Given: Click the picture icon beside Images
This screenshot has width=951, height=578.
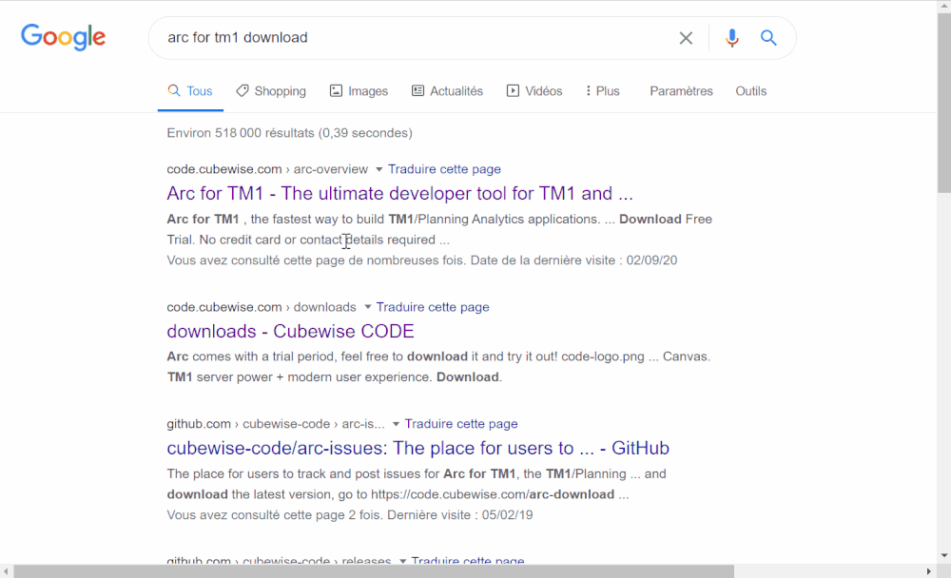Looking at the screenshot, I should pyautogui.click(x=335, y=90).
